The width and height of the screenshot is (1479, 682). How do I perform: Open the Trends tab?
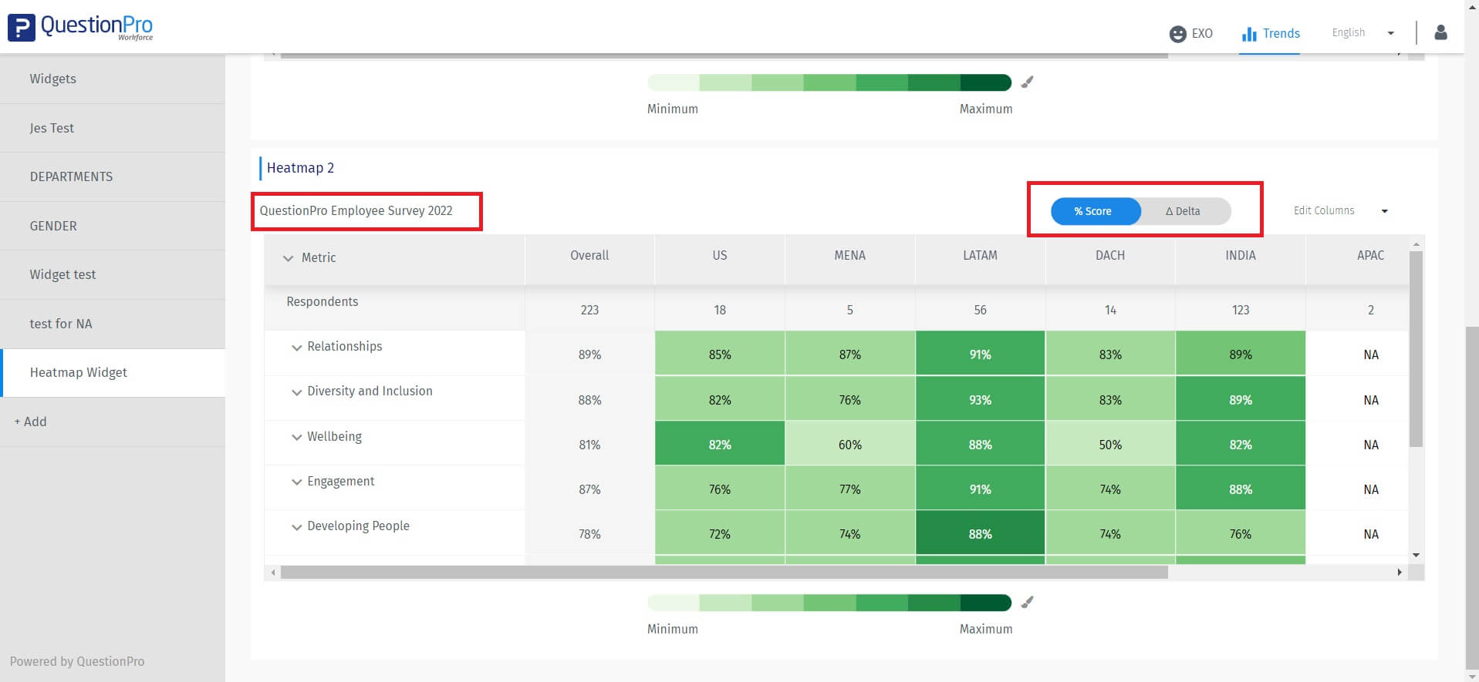pos(1271,34)
